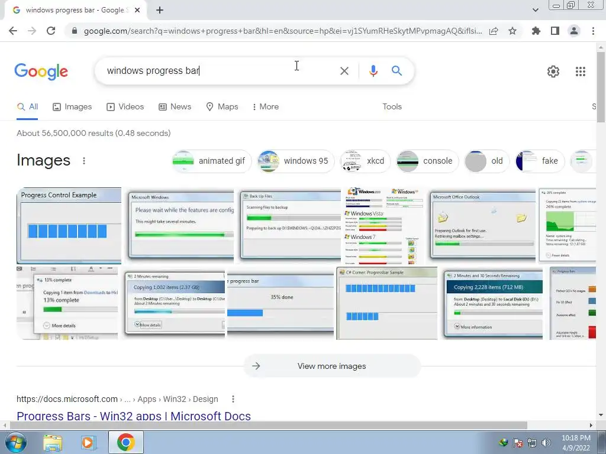This screenshot has width=606, height=454.
Task: Open C# Corner Progressbar Sample image
Action: (x=387, y=303)
